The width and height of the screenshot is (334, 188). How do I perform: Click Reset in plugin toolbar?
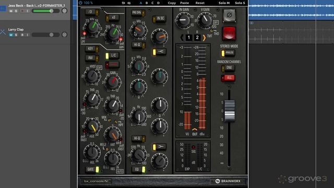(200, 3)
